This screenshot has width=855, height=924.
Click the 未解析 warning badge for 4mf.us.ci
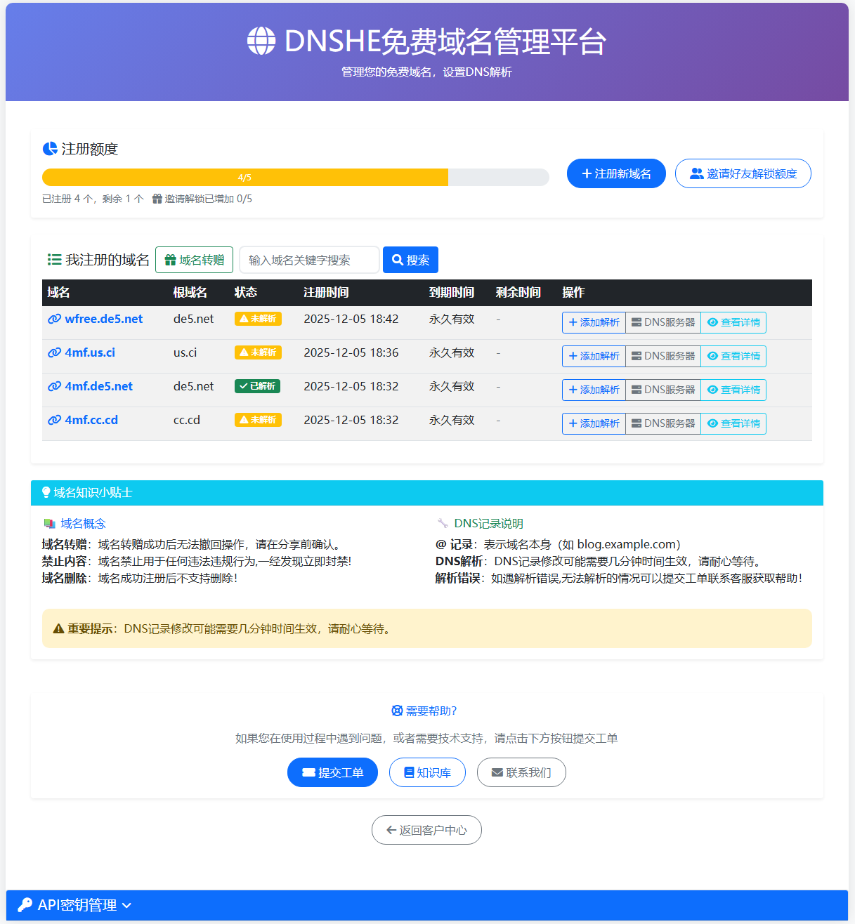click(x=258, y=352)
